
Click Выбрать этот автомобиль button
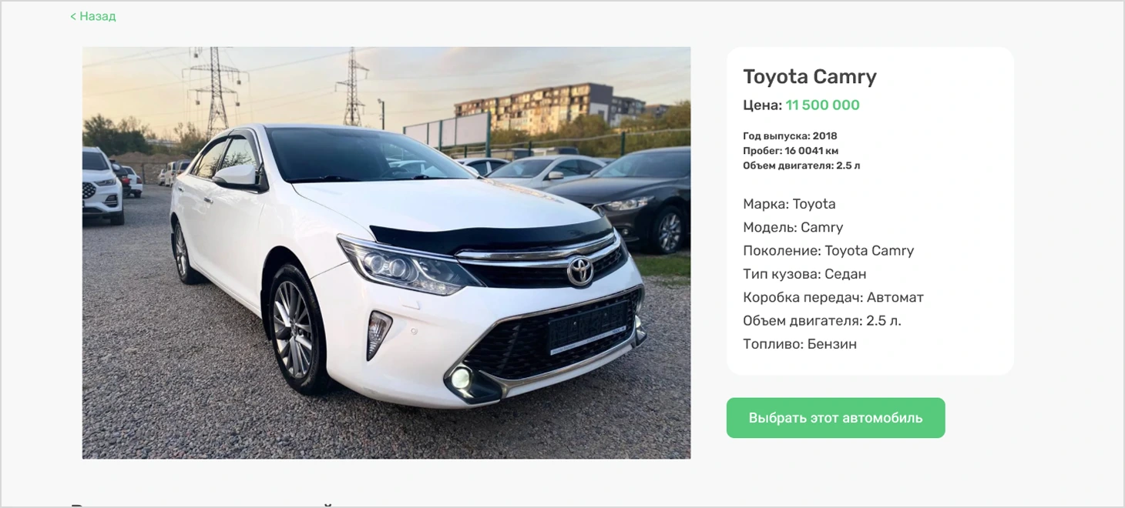click(835, 418)
